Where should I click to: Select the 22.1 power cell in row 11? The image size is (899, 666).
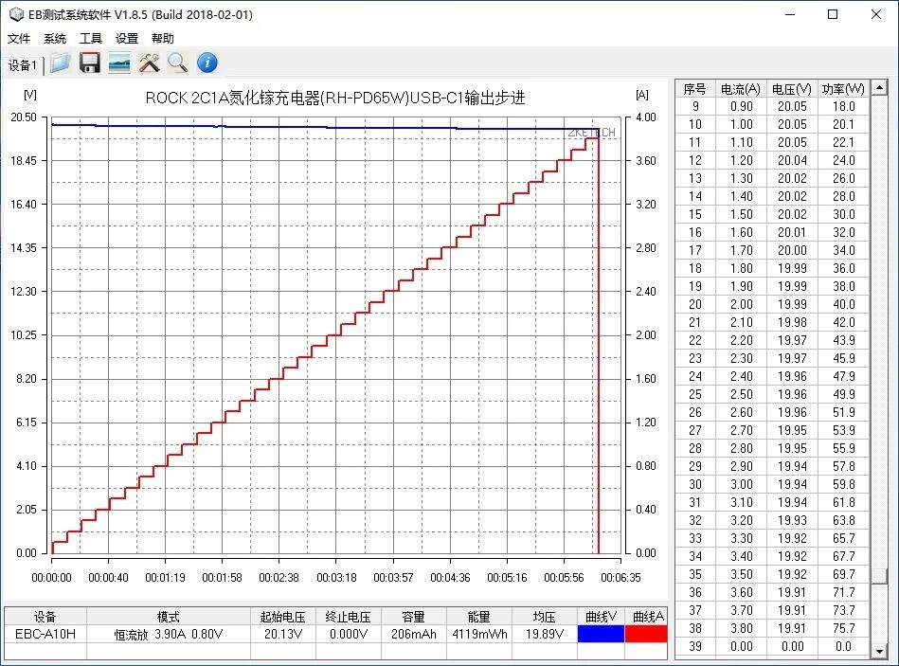coord(843,142)
